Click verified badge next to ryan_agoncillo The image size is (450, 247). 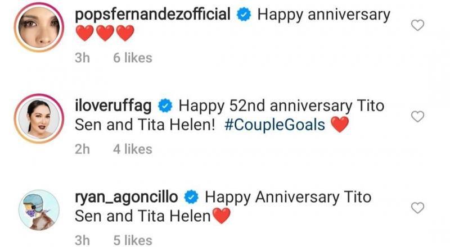tap(191, 198)
